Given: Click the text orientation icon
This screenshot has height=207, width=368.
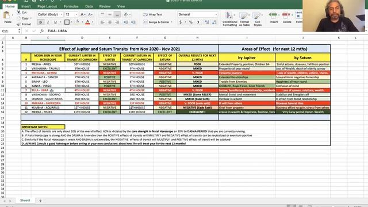Looking at the screenshot, I should coord(126,14).
